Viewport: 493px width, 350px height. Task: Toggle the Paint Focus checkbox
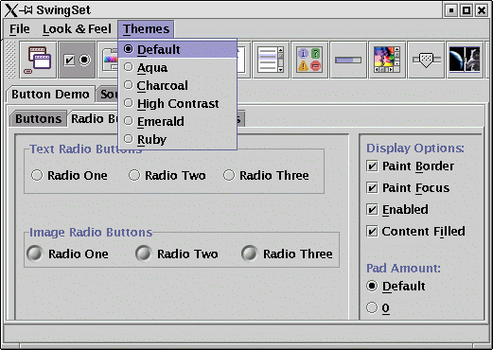pyautogui.click(x=408, y=188)
